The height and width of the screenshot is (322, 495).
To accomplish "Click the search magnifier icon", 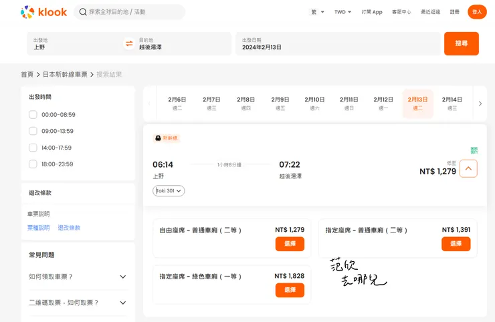I will pyautogui.click(x=83, y=12).
